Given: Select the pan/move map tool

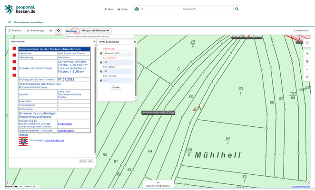Looking at the screenshot, I should (x=58, y=30).
